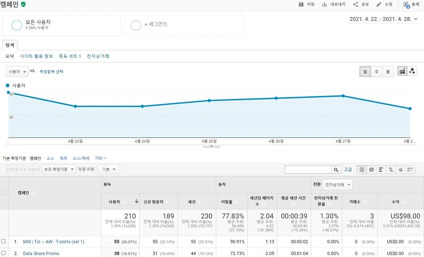This screenshot has width=424, height=257.
Task: Click the table search input field
Action: click(308, 170)
